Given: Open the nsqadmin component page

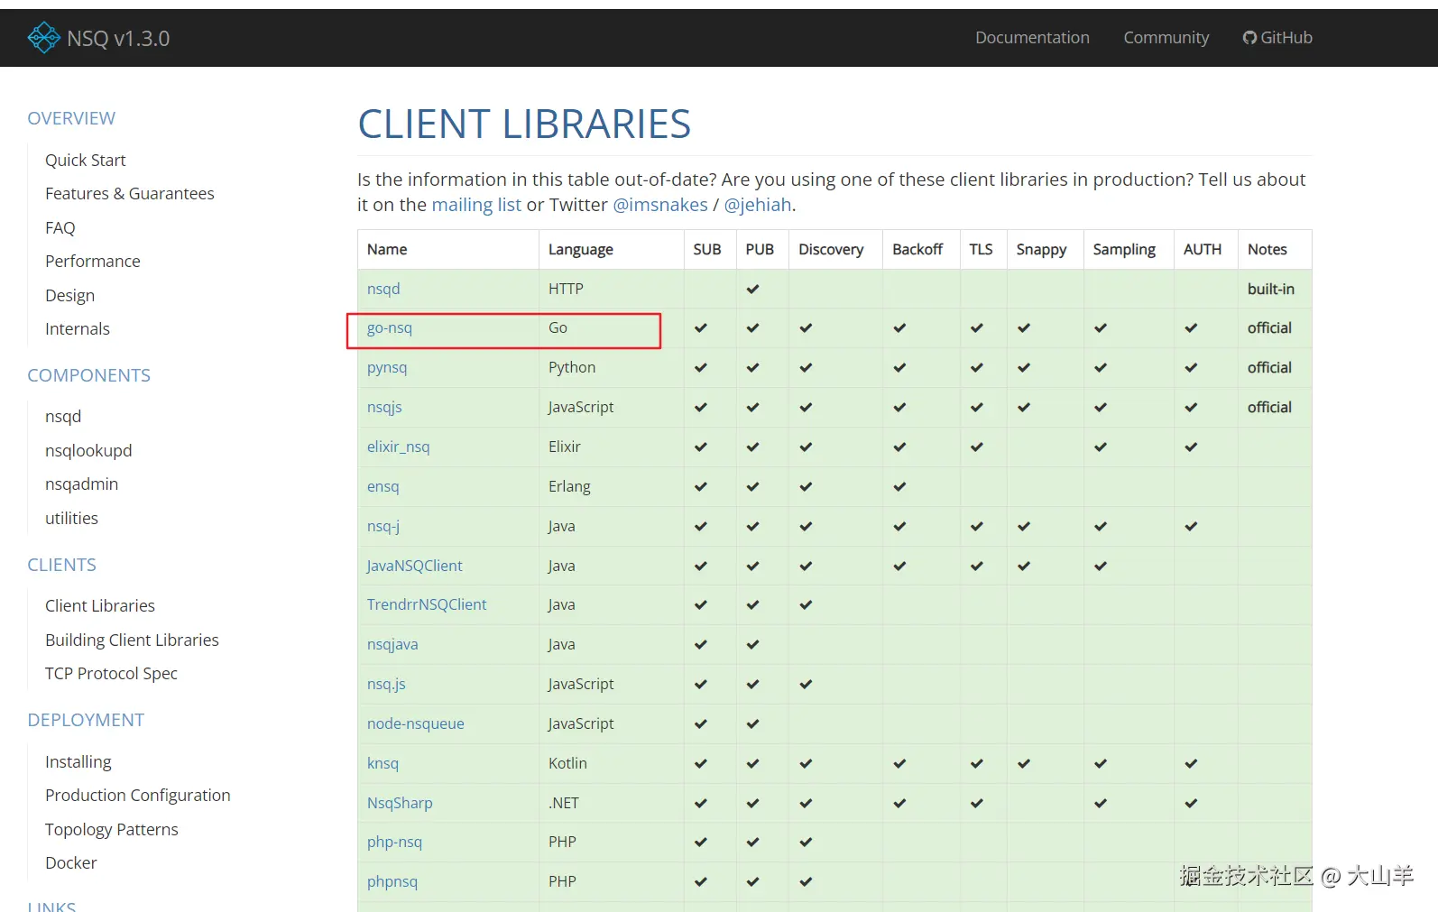Looking at the screenshot, I should [82, 484].
